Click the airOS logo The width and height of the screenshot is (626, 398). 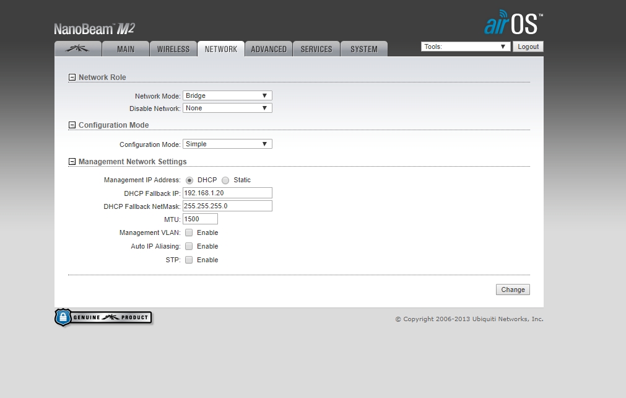point(513,23)
